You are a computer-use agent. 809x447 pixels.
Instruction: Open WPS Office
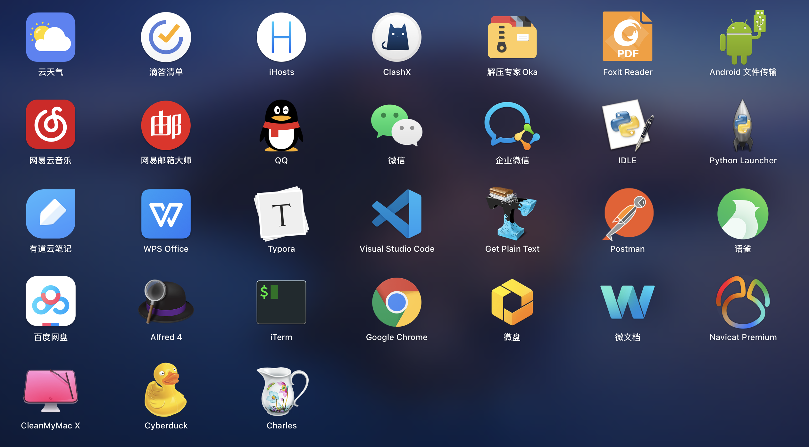(x=166, y=214)
